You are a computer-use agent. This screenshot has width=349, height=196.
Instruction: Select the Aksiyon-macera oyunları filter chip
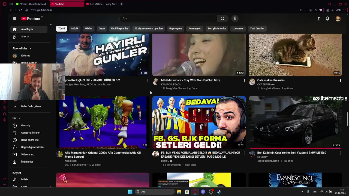149,29
